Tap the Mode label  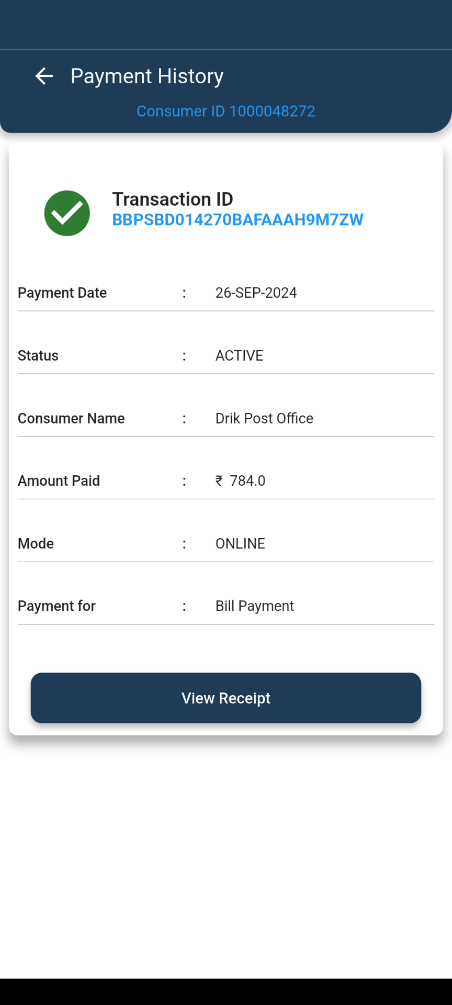[36, 543]
